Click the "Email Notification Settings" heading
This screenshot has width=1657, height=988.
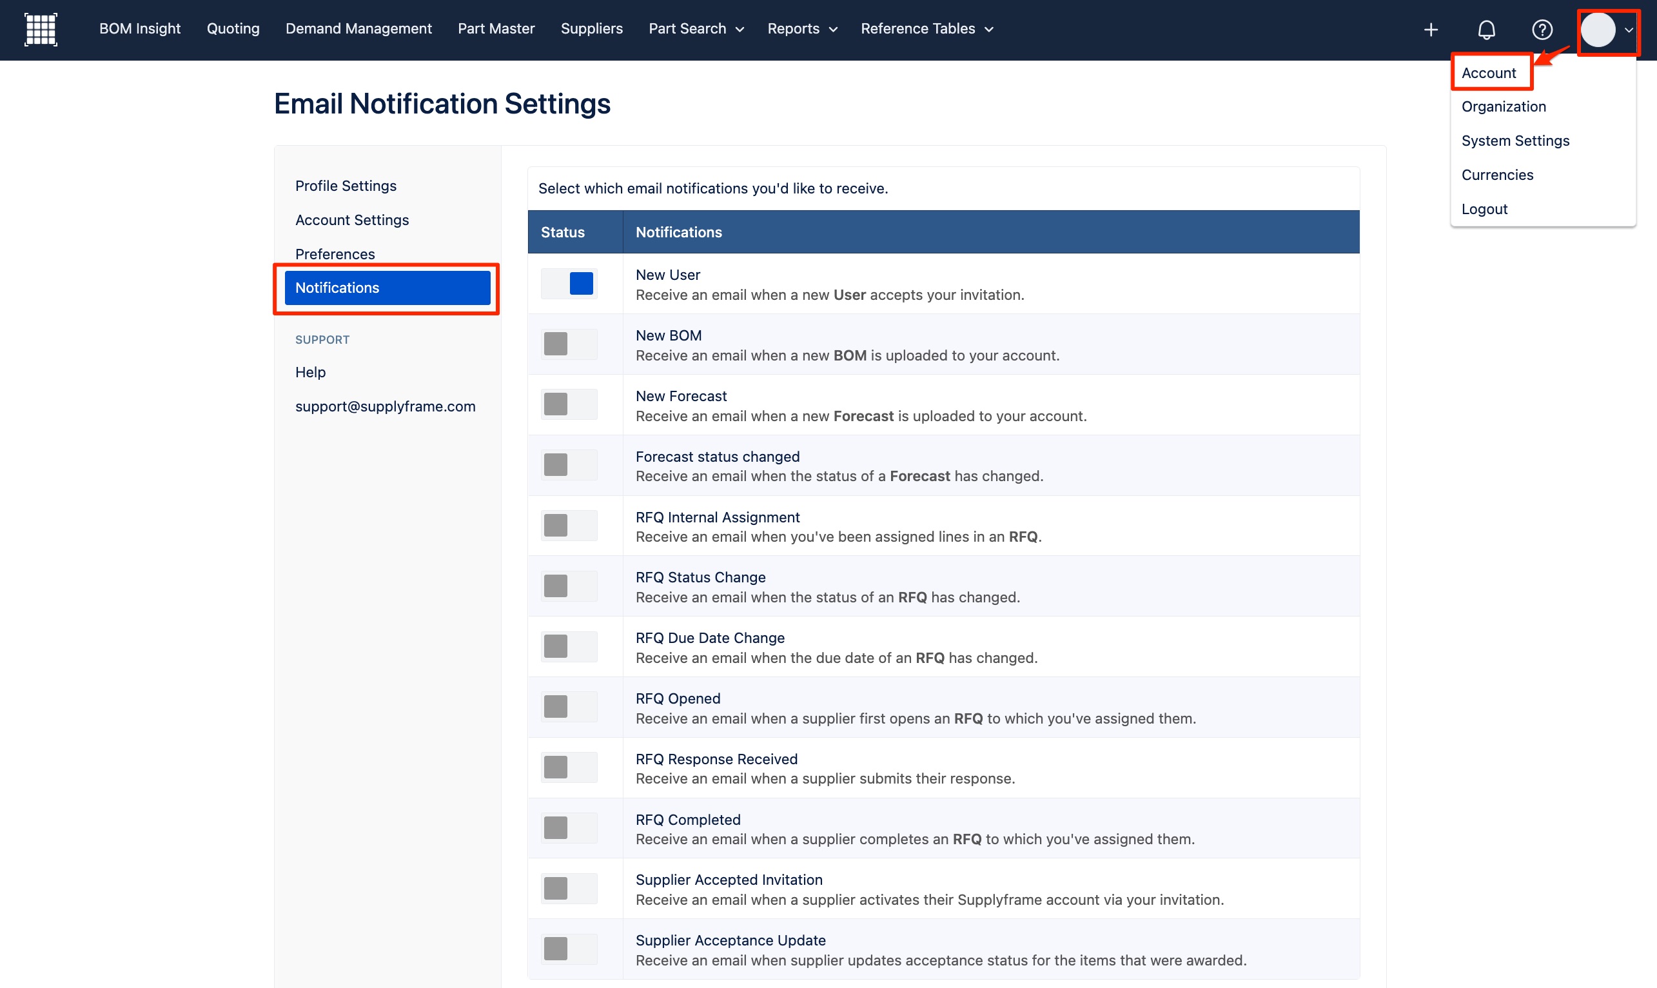pyautogui.click(x=442, y=104)
